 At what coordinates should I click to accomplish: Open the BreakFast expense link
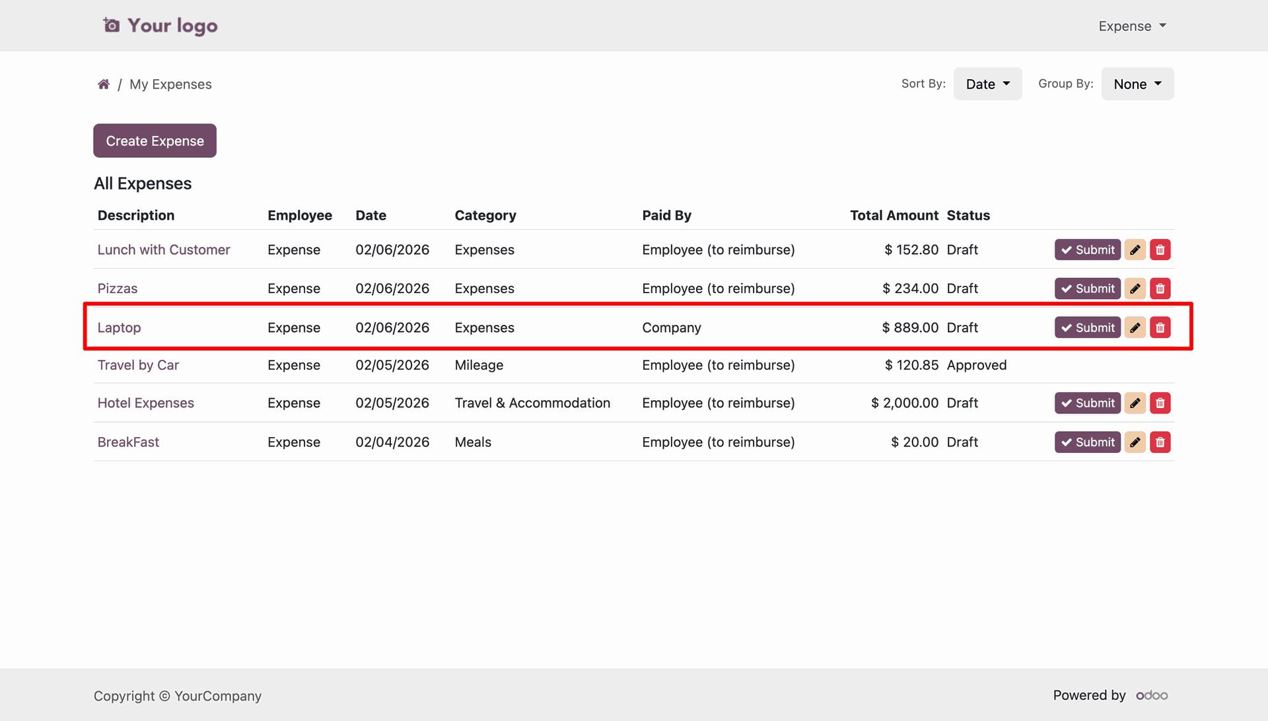128,442
